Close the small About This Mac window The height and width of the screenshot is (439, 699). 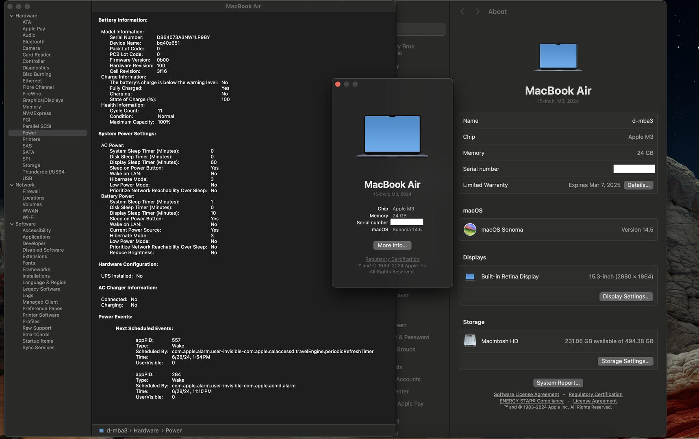point(338,84)
